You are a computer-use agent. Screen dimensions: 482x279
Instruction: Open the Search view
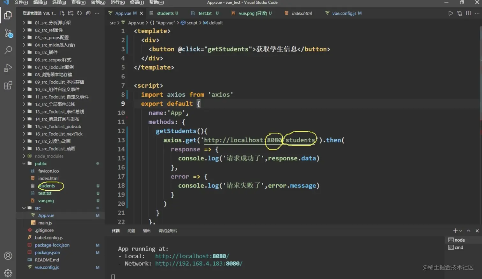tap(8, 50)
